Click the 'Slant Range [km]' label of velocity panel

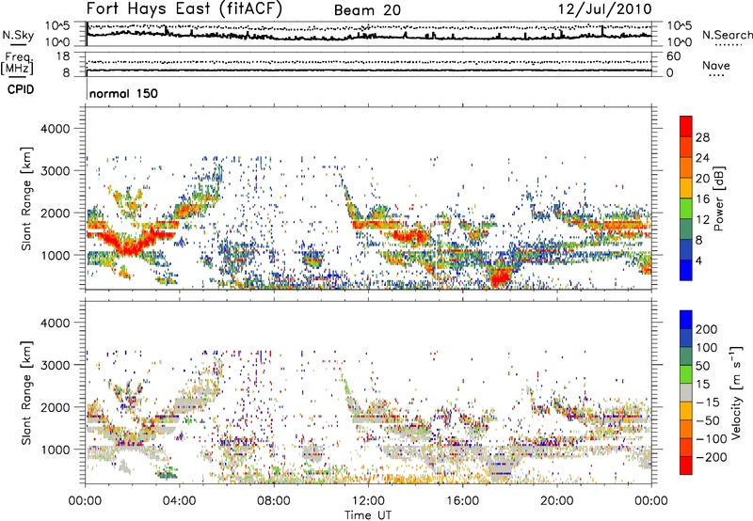pyautogui.click(x=26, y=393)
